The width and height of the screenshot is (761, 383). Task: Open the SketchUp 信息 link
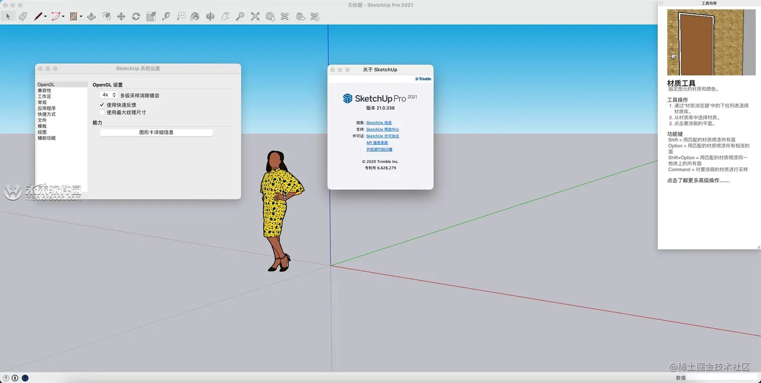coord(379,123)
